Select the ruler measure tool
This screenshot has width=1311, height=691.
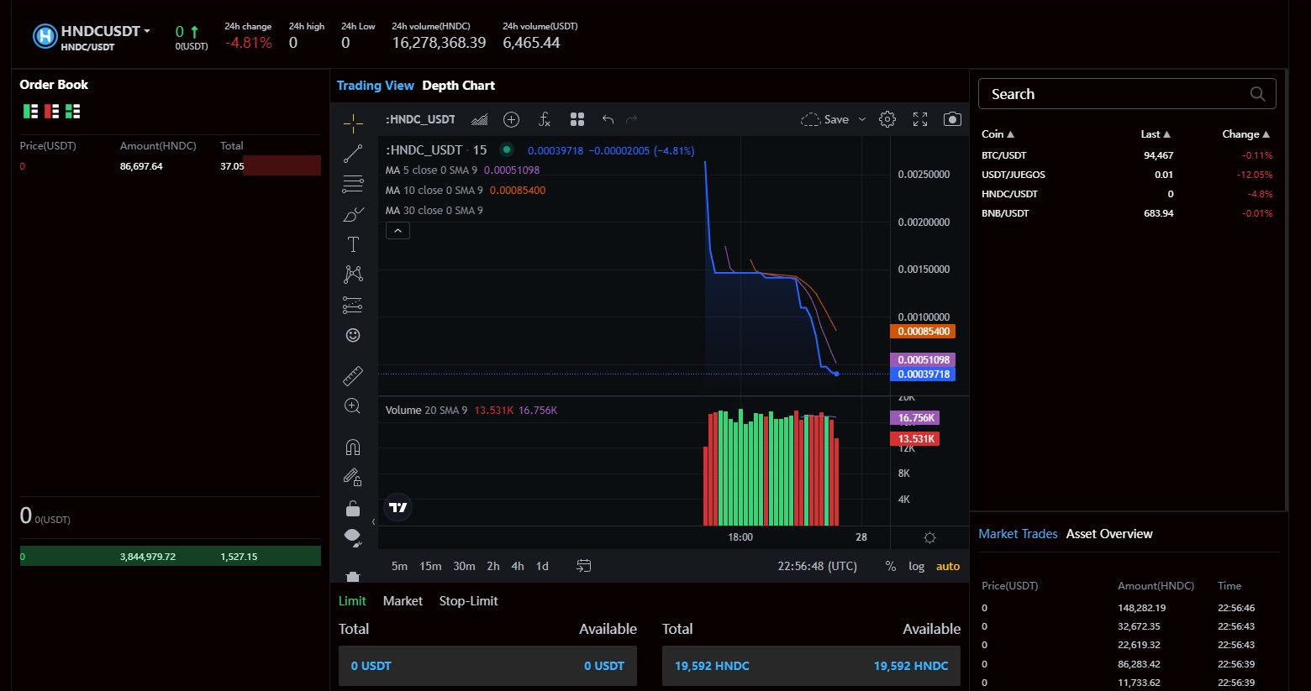coord(353,375)
